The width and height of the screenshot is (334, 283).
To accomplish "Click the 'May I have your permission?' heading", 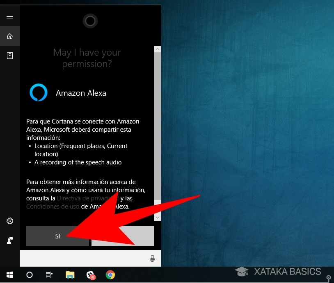I will 87,58.
